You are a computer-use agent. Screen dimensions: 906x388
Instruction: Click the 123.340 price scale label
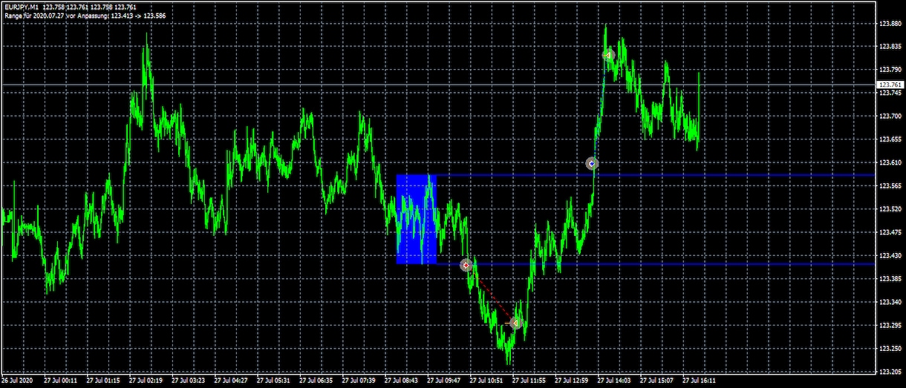coord(890,302)
